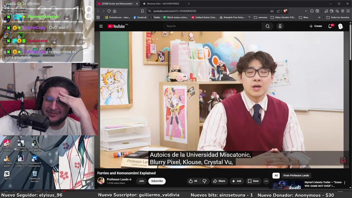Open the Myriad Celestia Trailer thumbnail
The height and width of the screenshot is (198, 352).
(288, 185)
